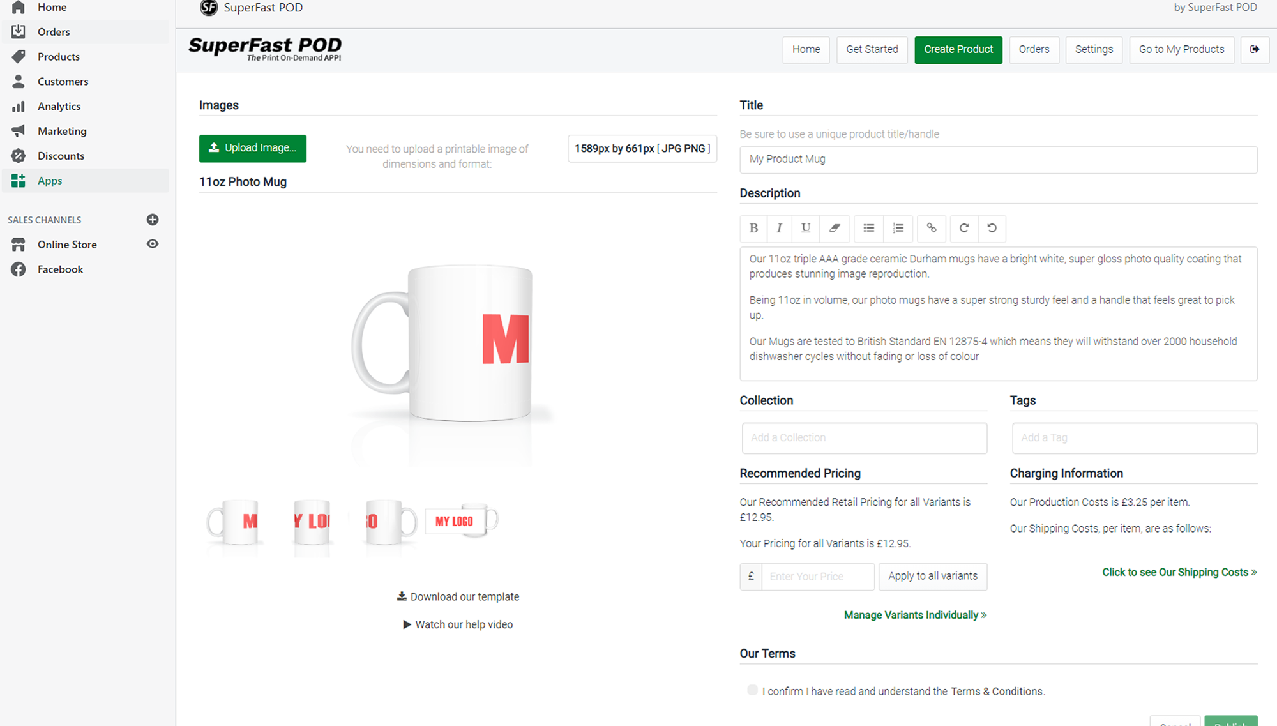Expand Click to see Our Shipping Costs

point(1179,572)
